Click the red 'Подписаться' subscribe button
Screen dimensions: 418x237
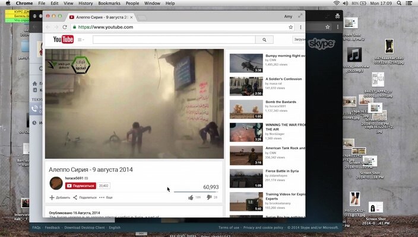coord(81,185)
